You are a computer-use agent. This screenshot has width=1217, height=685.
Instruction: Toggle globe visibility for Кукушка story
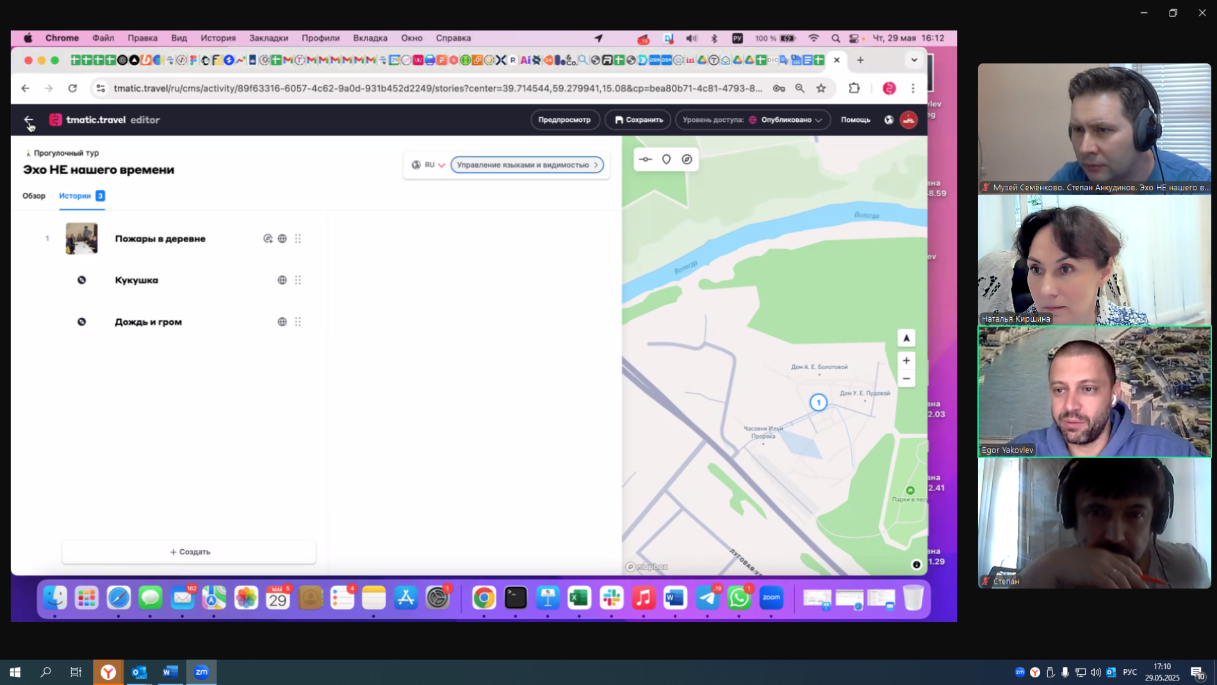click(x=282, y=280)
